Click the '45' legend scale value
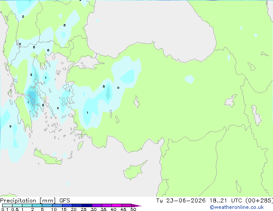The width and height of the screenshot is (273, 211). [x=123, y=209]
